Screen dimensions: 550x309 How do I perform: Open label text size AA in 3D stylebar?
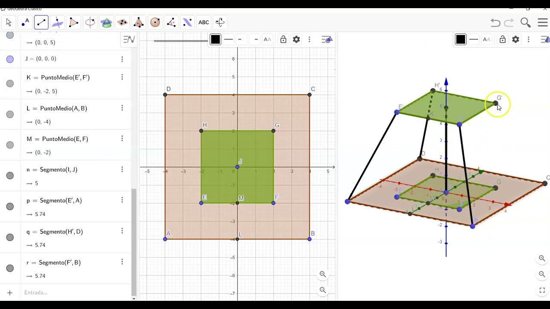(x=486, y=39)
